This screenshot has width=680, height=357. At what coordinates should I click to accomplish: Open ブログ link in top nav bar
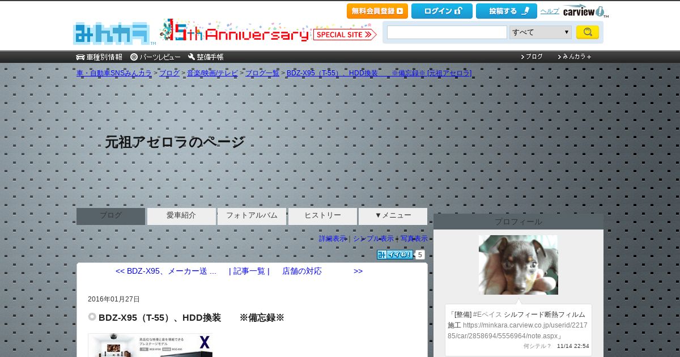[532, 57]
